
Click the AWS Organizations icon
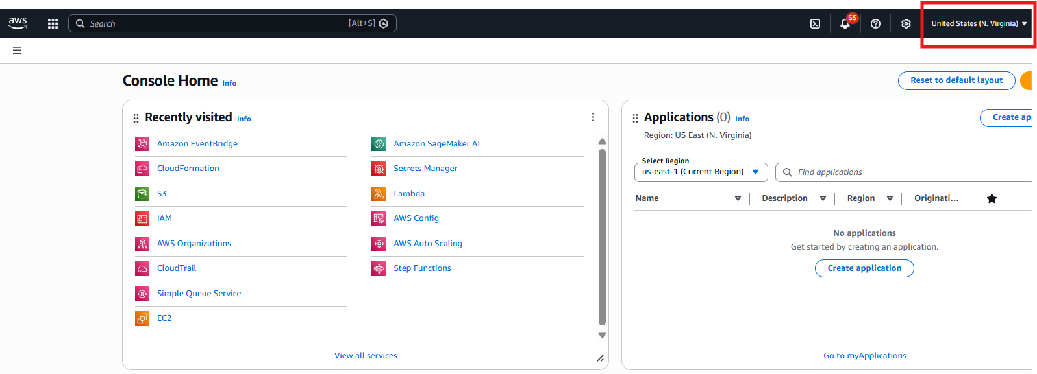point(142,244)
